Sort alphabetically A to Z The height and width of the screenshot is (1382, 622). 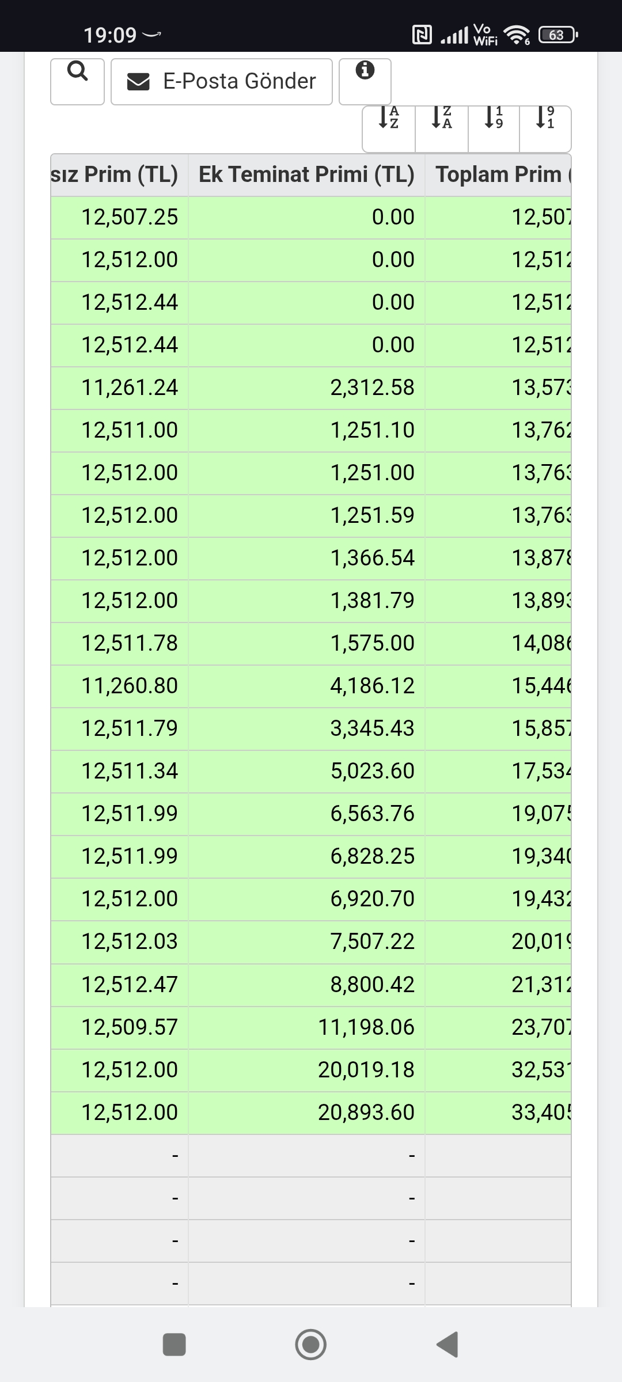click(x=389, y=129)
